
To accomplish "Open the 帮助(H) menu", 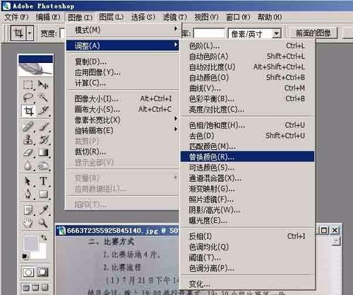I will [x=270, y=17].
